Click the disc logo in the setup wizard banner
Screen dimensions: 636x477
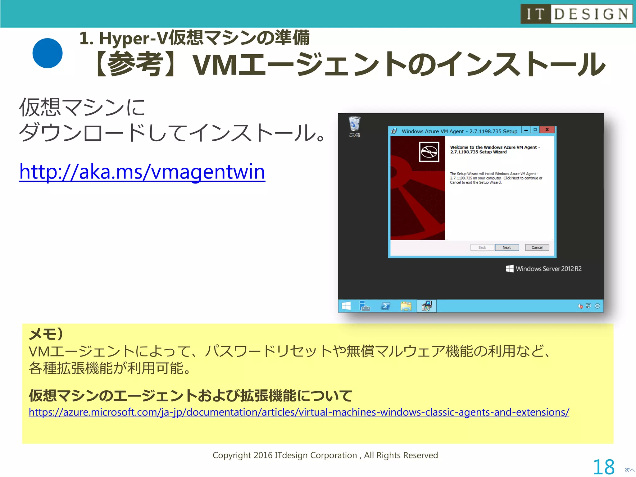tap(429, 152)
